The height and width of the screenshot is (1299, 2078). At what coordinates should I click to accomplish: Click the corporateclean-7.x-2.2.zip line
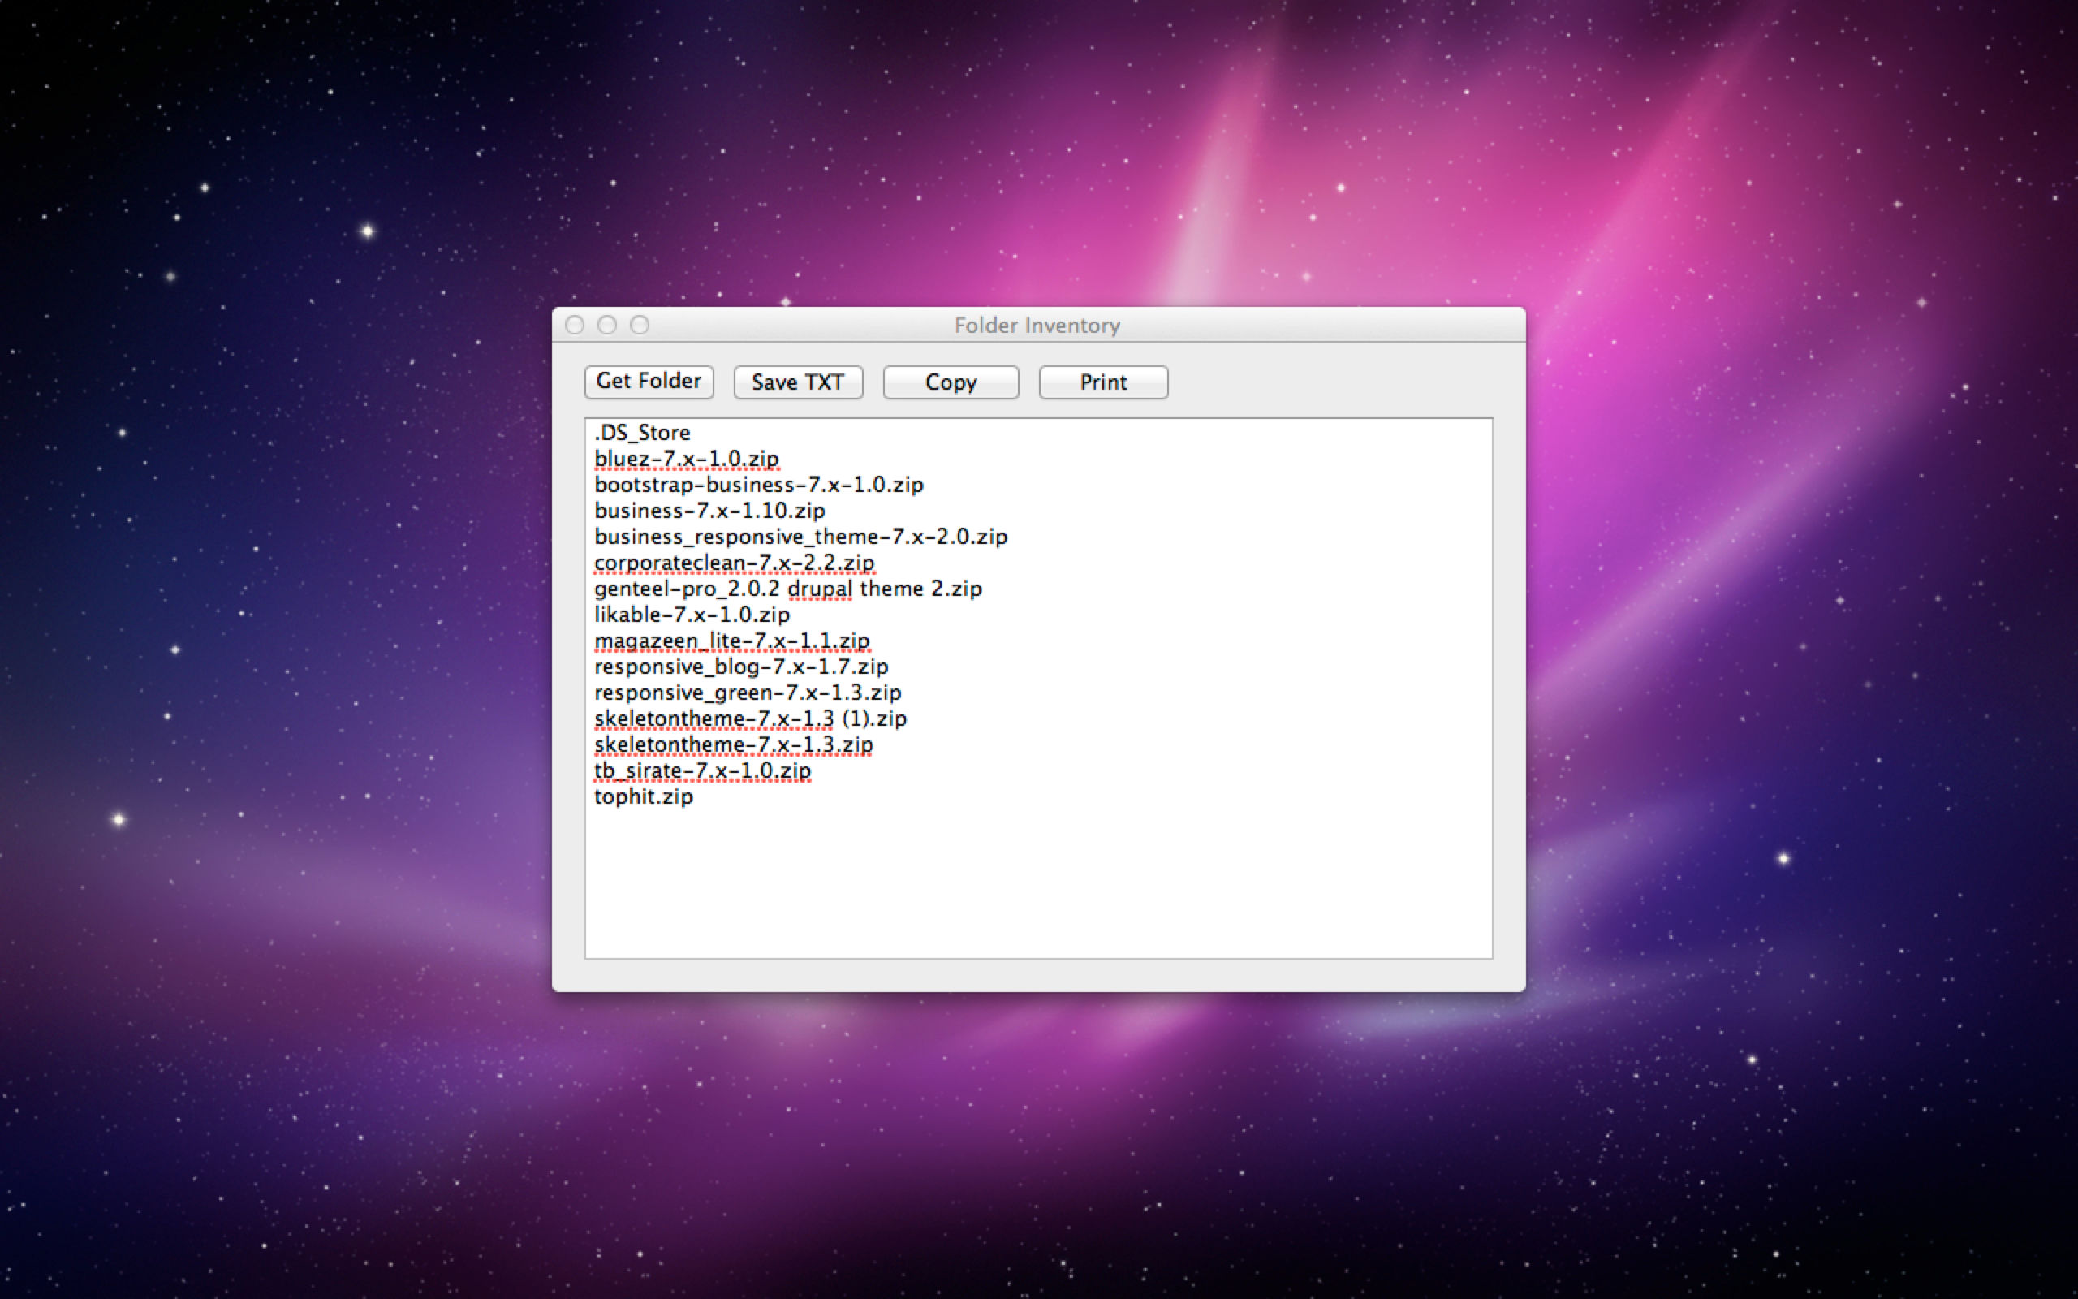click(734, 562)
